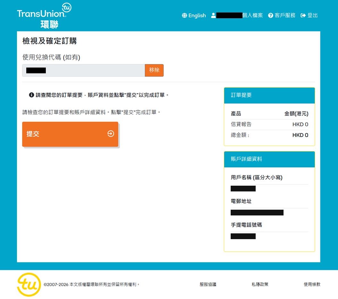The width and height of the screenshot is (338, 299).
Task: Click the user profile person icon
Action: pyautogui.click(x=213, y=15)
